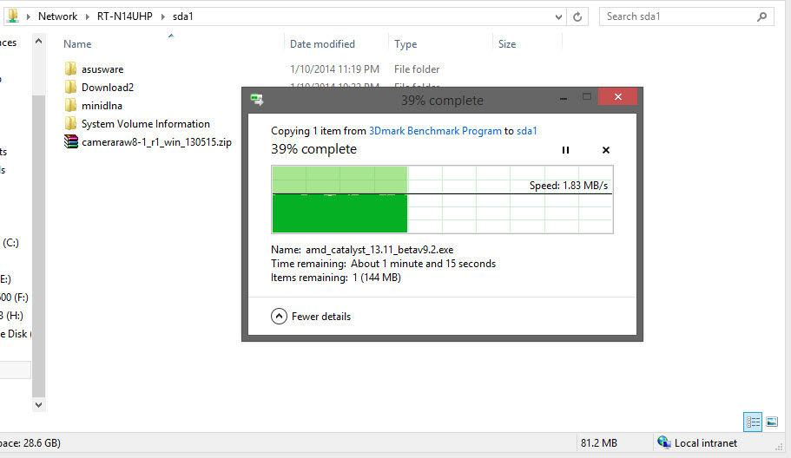This screenshot has width=791, height=458.
Task: Cancel the copy with the X beside pause
Action: (x=606, y=150)
